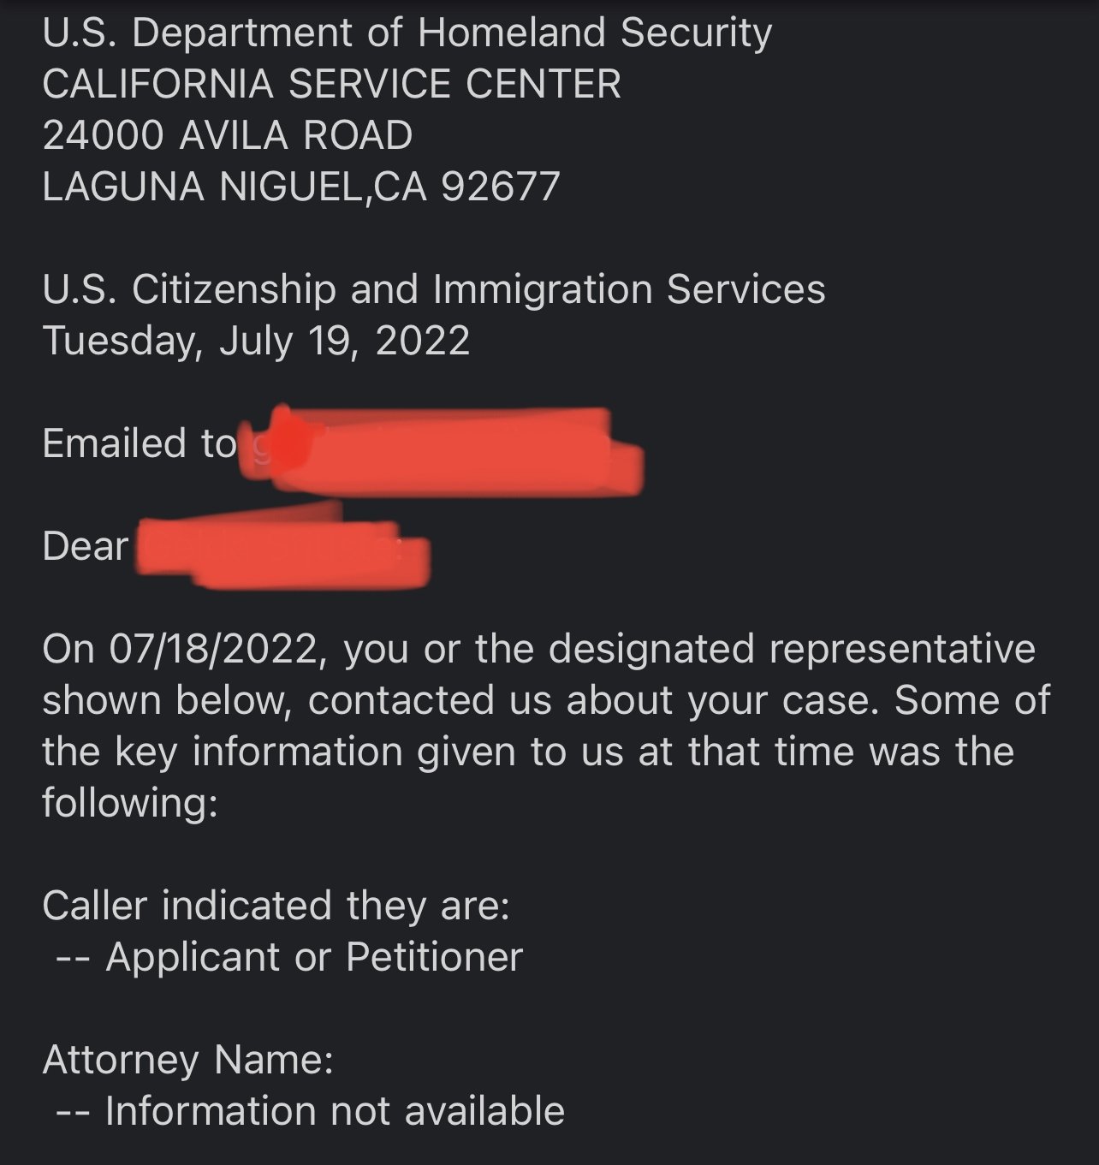Select the CALIFORNIA SERVICE CENTER text
This screenshot has width=1099, height=1165.
coord(331,85)
